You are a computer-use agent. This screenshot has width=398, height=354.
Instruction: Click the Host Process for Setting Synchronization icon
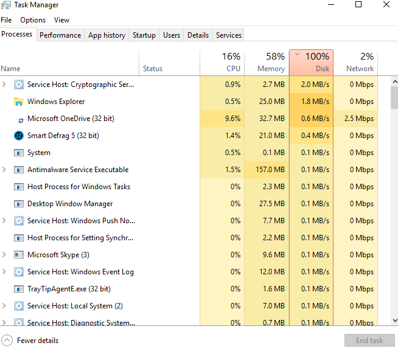[18, 238]
